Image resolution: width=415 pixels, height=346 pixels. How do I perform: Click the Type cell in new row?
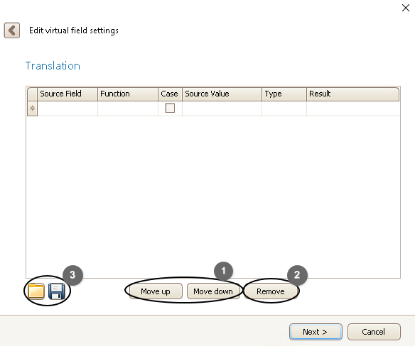284,108
